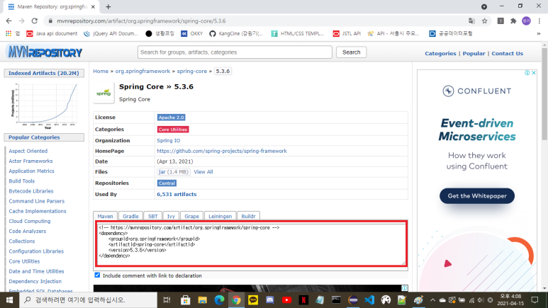This screenshot has height=308, width=548.
Task: Open Microsoft Edge from the taskbar
Action: pyautogui.click(x=219, y=300)
